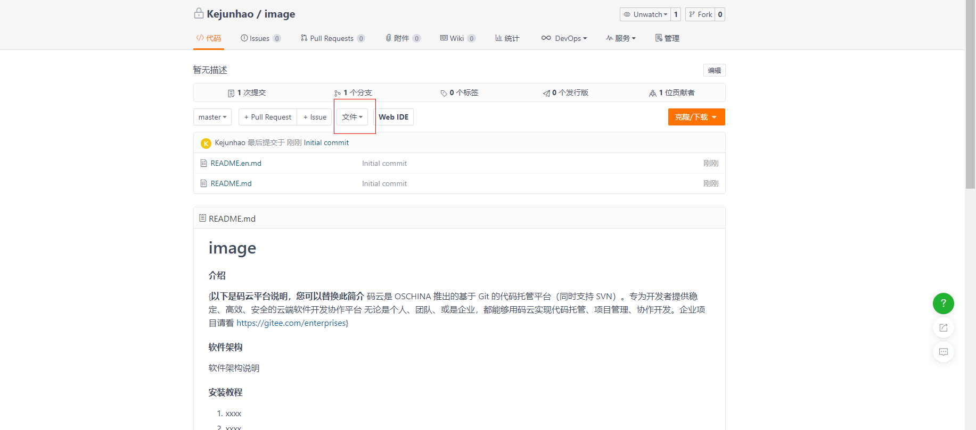This screenshot has width=976, height=430.
Task: Fork the repository
Action: [x=700, y=14]
